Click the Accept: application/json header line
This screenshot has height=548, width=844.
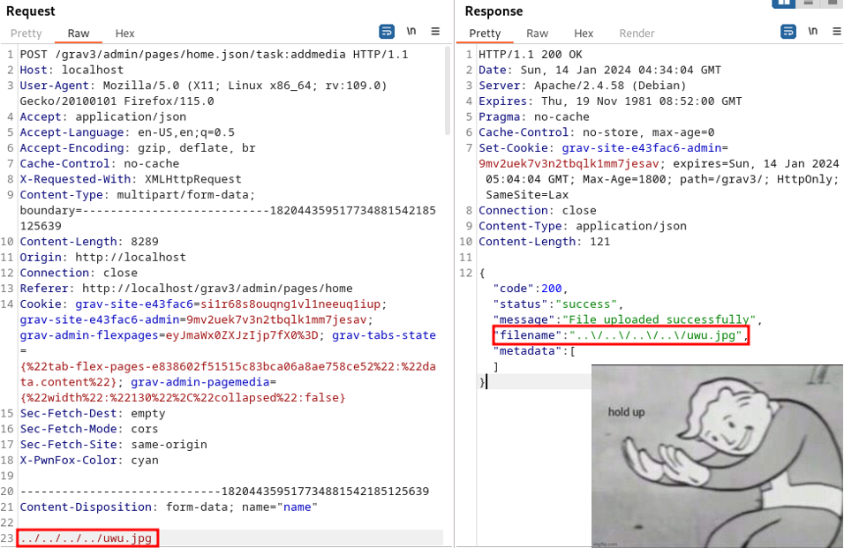tap(102, 116)
